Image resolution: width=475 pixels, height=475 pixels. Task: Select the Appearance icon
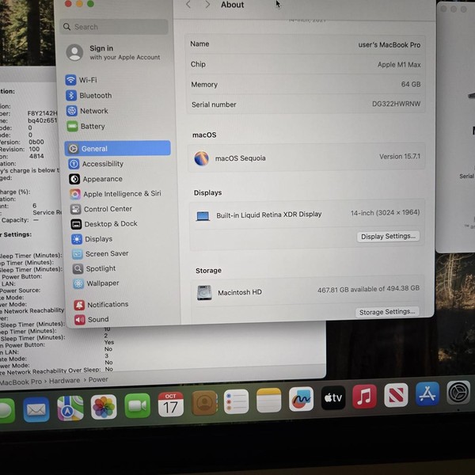[74, 179]
